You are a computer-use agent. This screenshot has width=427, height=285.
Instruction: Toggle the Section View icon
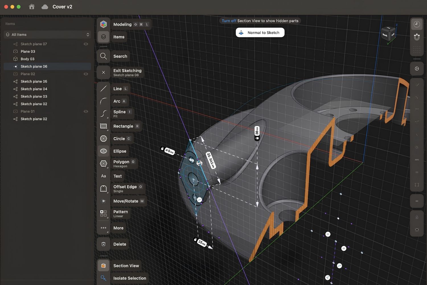click(103, 266)
